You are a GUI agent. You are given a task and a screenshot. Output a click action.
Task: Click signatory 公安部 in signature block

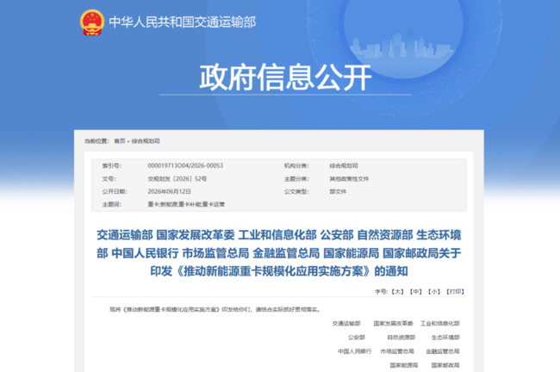pos(357,338)
